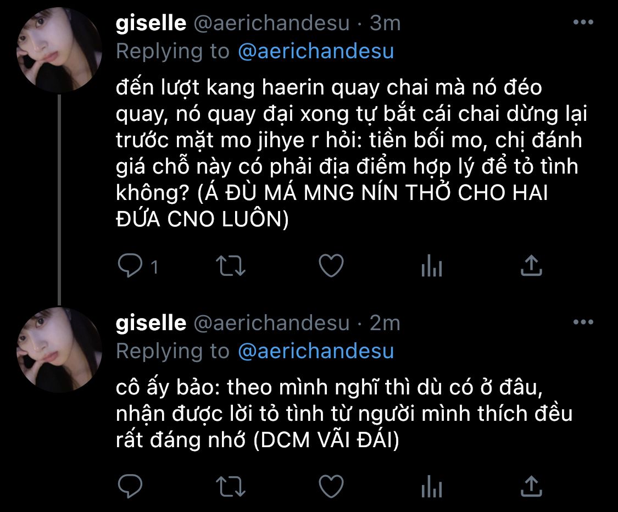View analytics of the second tweet
This screenshot has height=512, width=618.
point(432,486)
